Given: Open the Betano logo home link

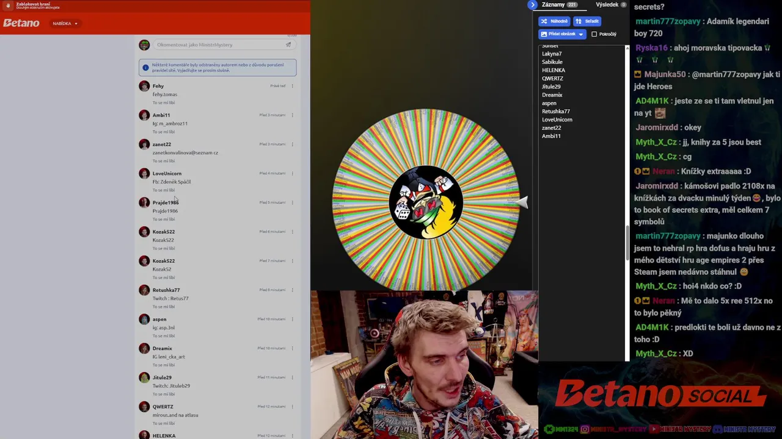Looking at the screenshot, I should (21, 23).
